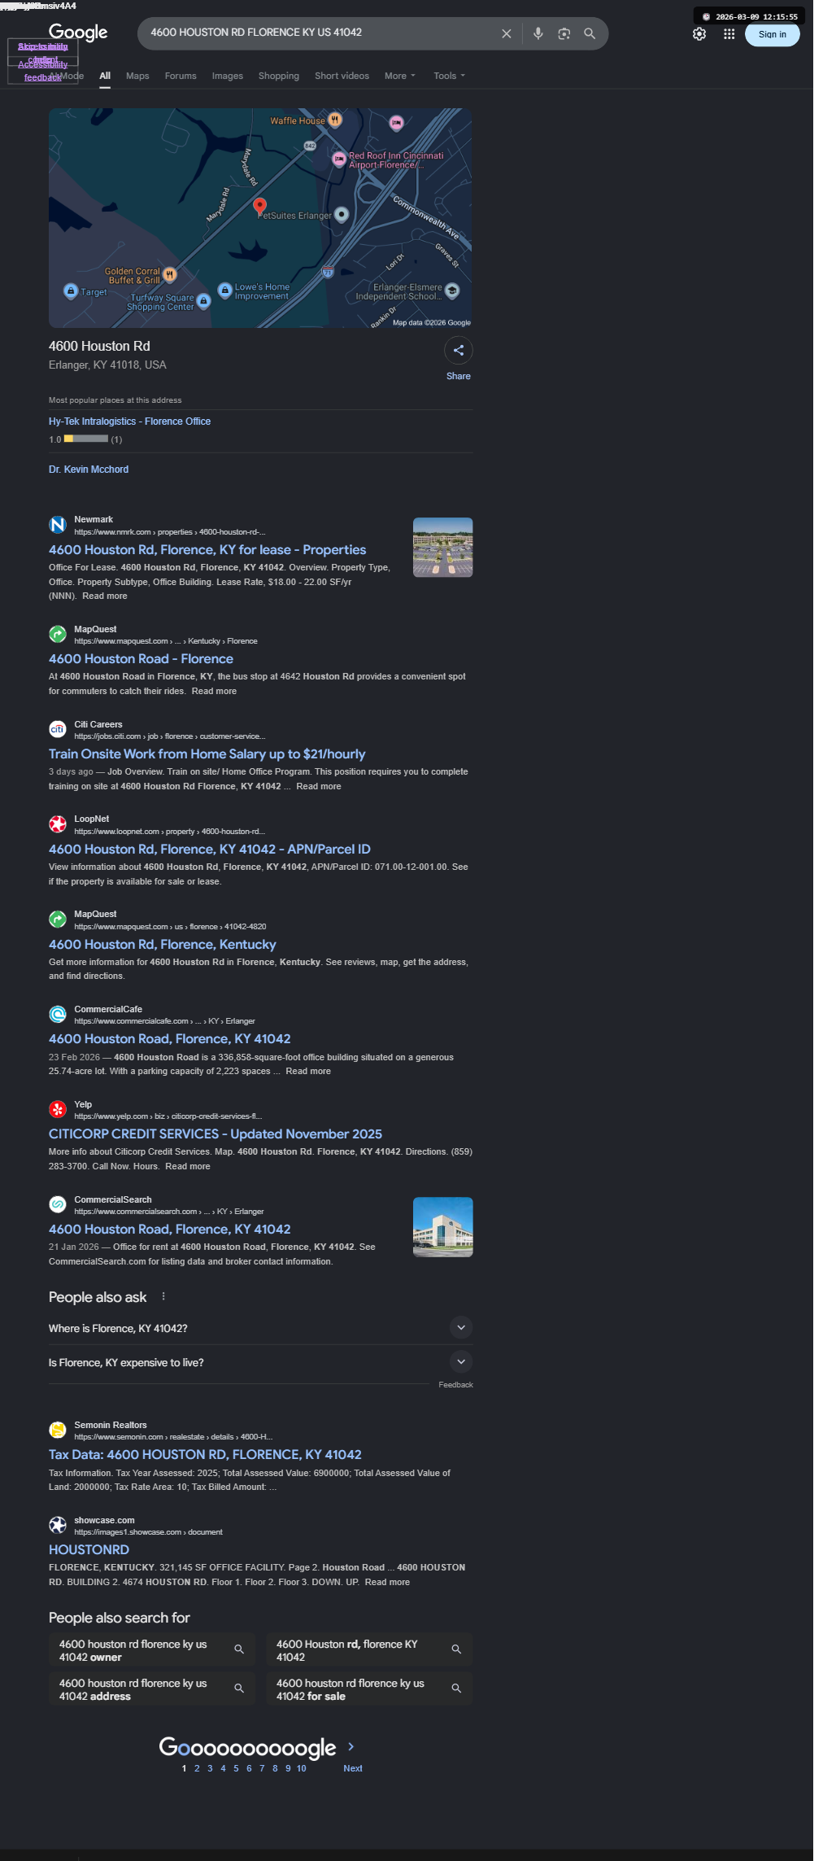
Task: Click the red map pin marker
Action: 259,206
